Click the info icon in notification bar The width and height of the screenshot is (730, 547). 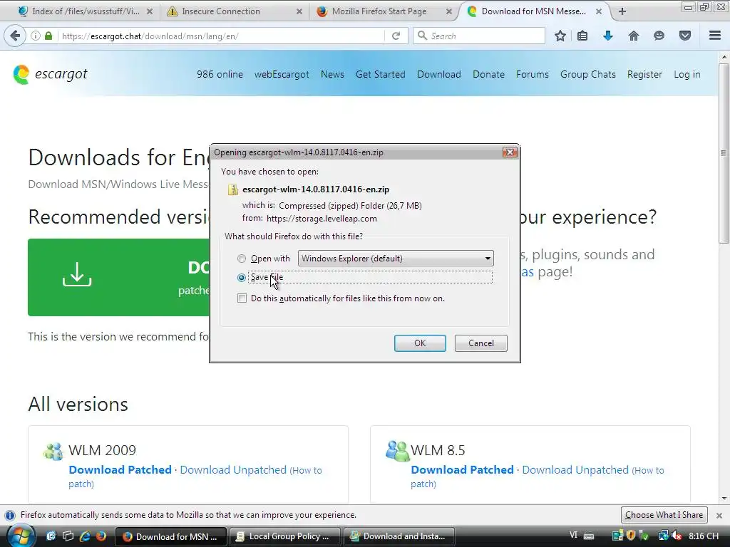pos(10,516)
